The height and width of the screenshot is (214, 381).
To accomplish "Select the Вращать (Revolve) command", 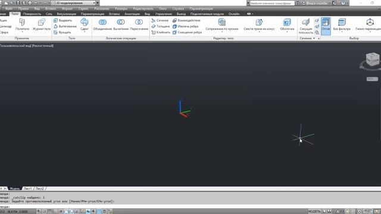I will coord(62,32).
